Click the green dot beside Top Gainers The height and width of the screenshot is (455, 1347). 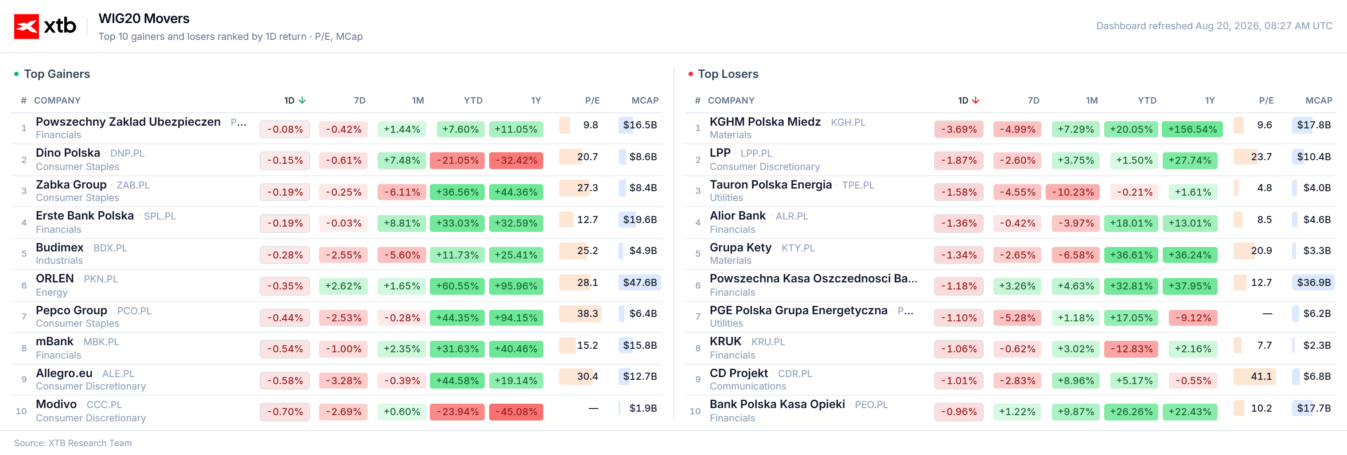17,74
